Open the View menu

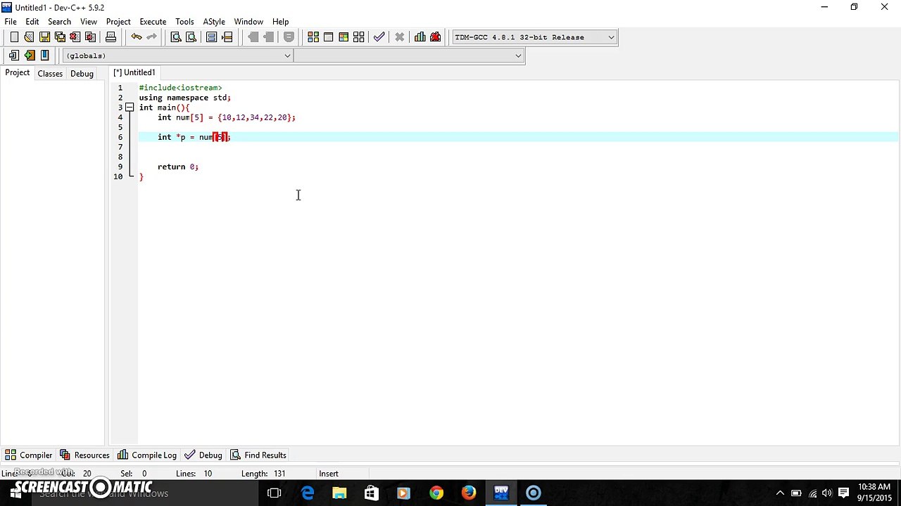[89, 22]
